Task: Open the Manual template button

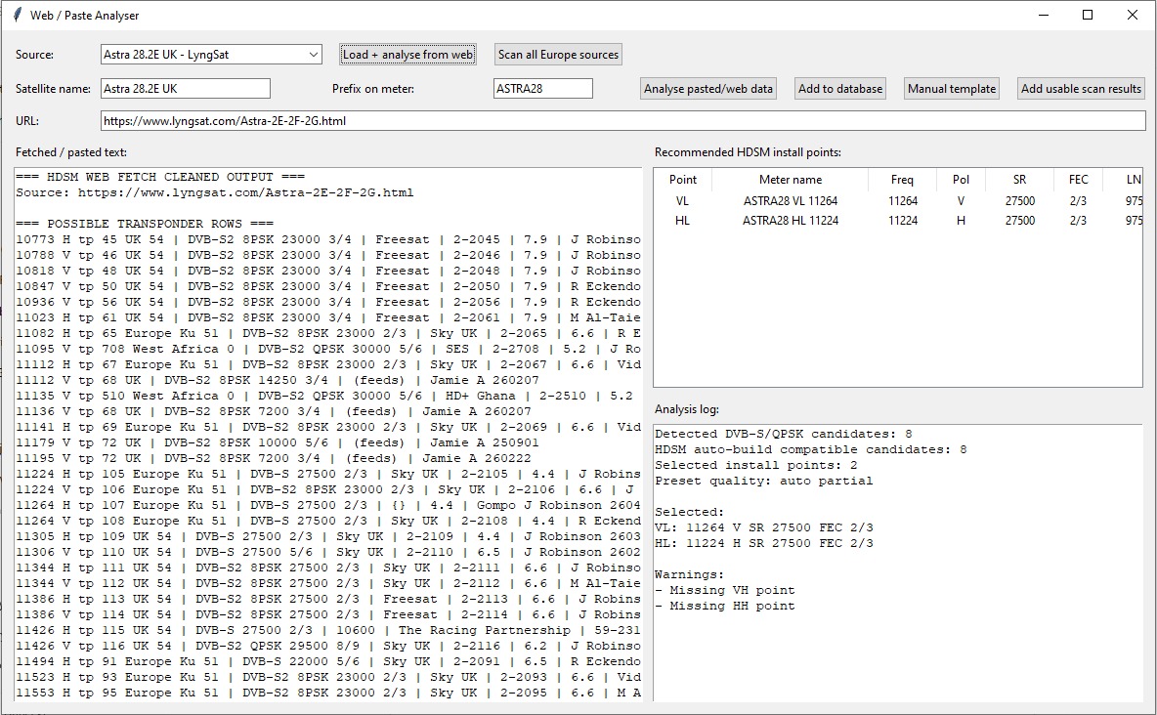Action: (952, 89)
